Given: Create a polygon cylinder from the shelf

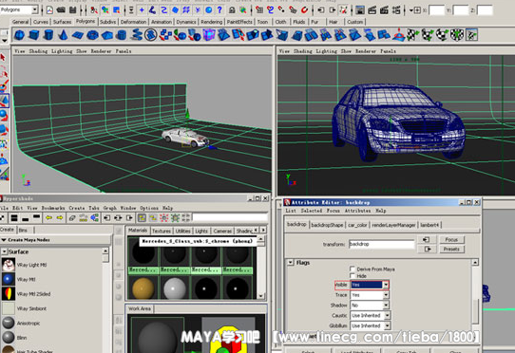Looking at the screenshot, I should click(48, 35).
